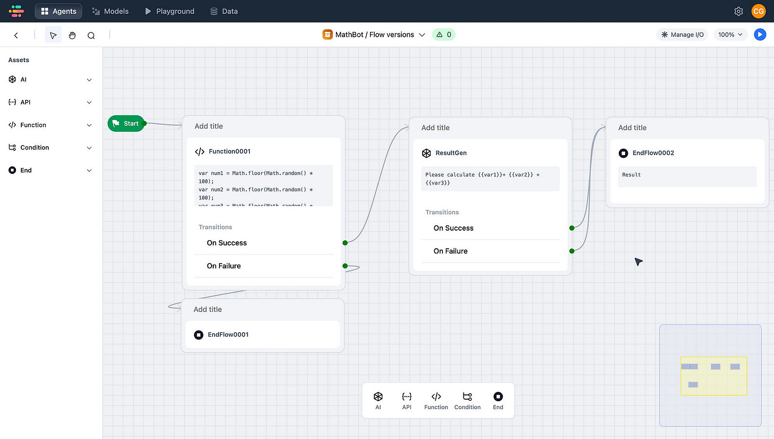
Task: Select the EndFlow0002 node name
Action: point(653,153)
